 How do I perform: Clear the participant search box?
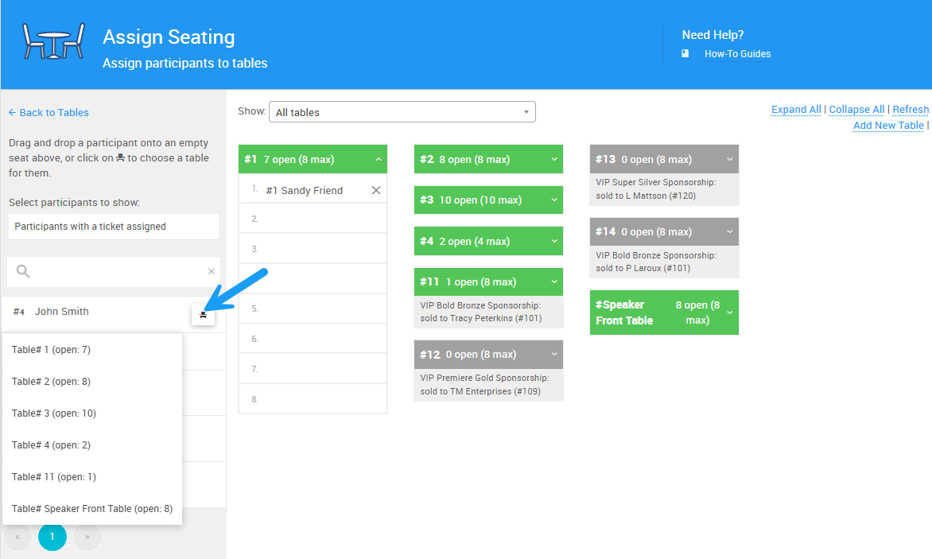[x=212, y=271]
